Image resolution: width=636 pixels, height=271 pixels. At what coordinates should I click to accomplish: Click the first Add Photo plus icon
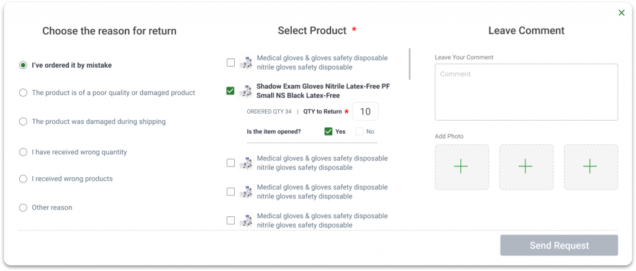click(x=461, y=167)
